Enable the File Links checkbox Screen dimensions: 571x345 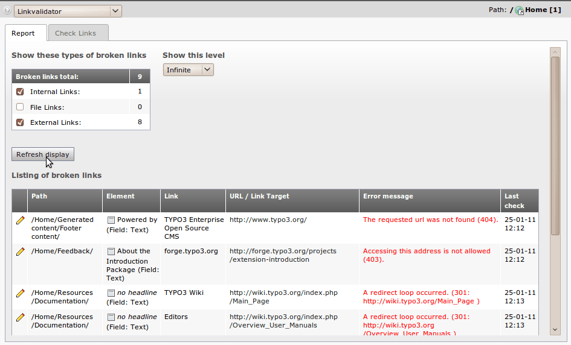tap(20, 107)
